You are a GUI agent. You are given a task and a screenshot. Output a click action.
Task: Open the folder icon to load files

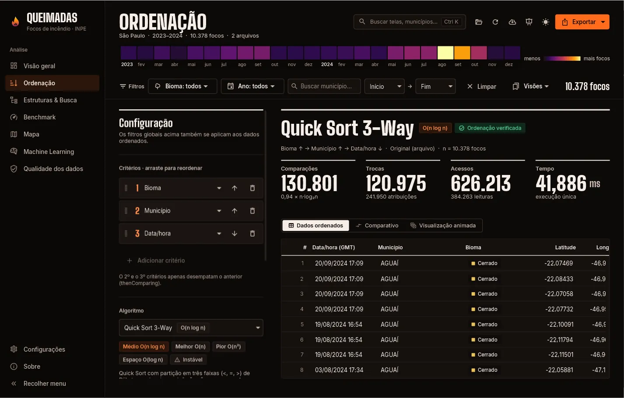pyautogui.click(x=479, y=22)
